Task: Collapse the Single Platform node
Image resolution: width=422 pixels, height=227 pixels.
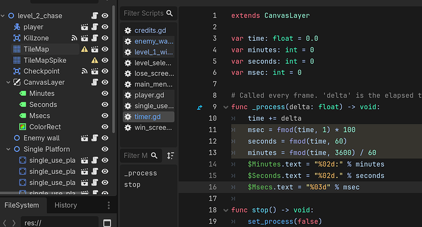Action: click(9, 149)
